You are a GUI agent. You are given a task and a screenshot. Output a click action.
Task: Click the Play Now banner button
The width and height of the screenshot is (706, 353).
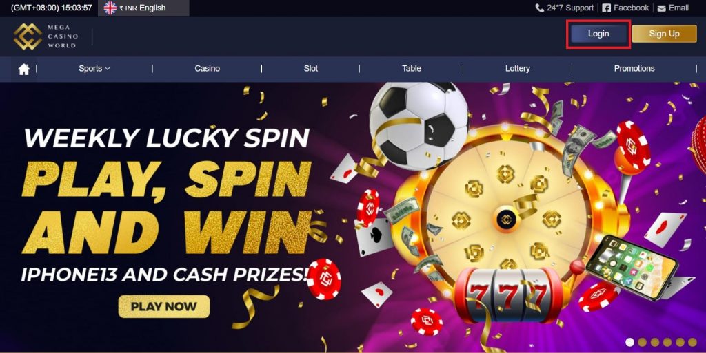click(x=164, y=306)
